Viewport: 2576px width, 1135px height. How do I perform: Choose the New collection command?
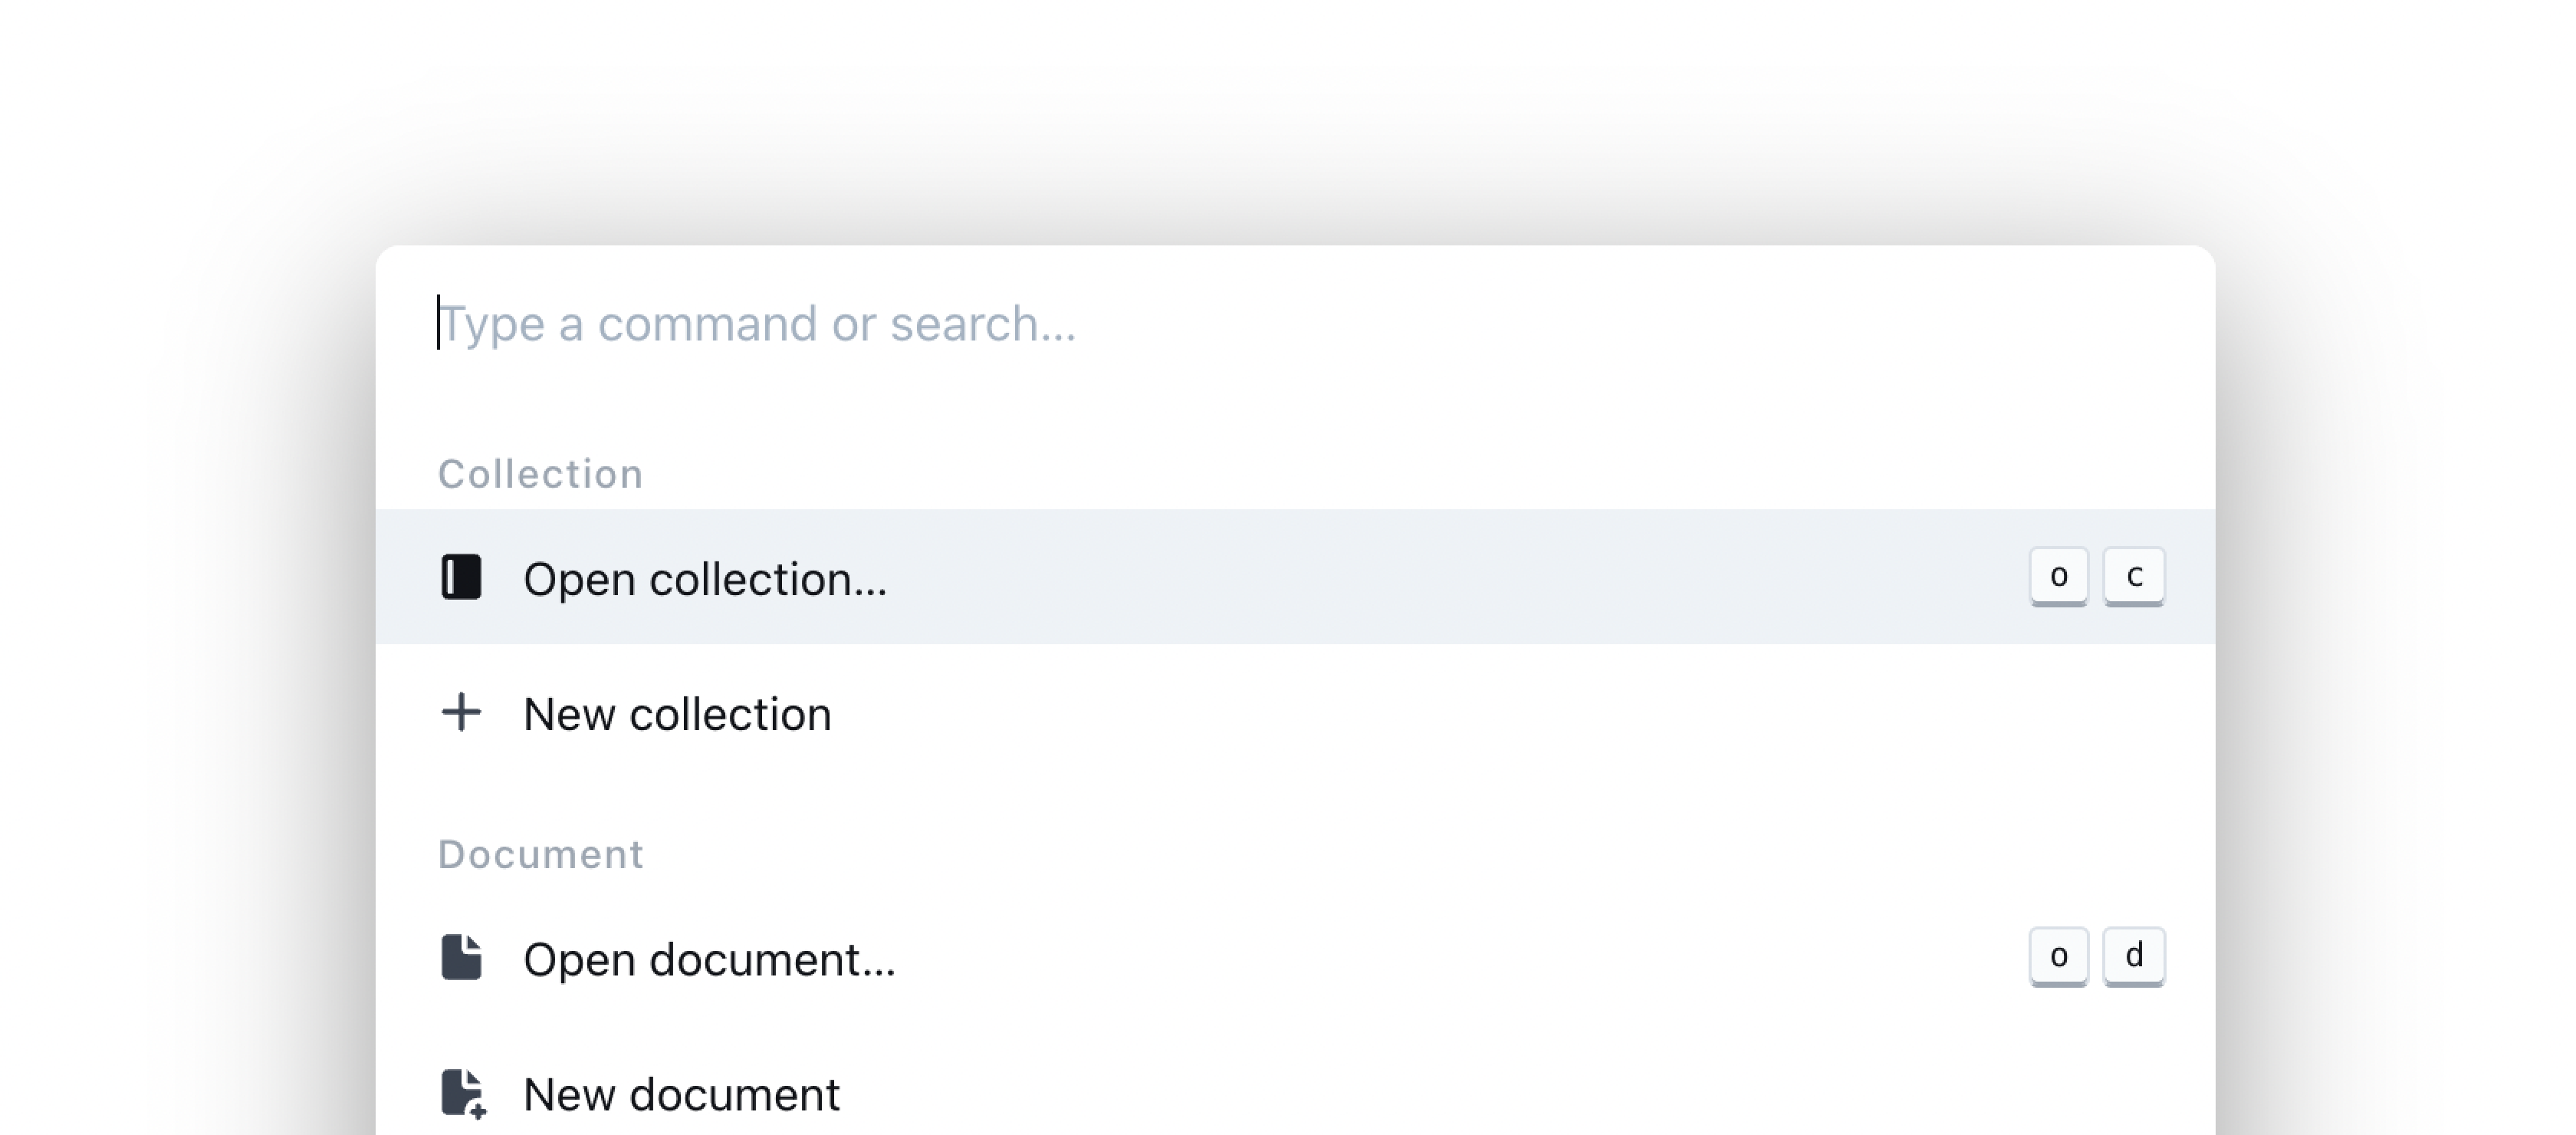tap(678, 713)
